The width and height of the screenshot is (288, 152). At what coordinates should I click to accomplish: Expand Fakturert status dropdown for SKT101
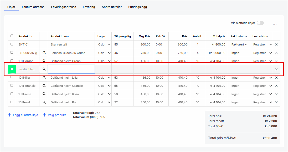[x=239, y=45]
